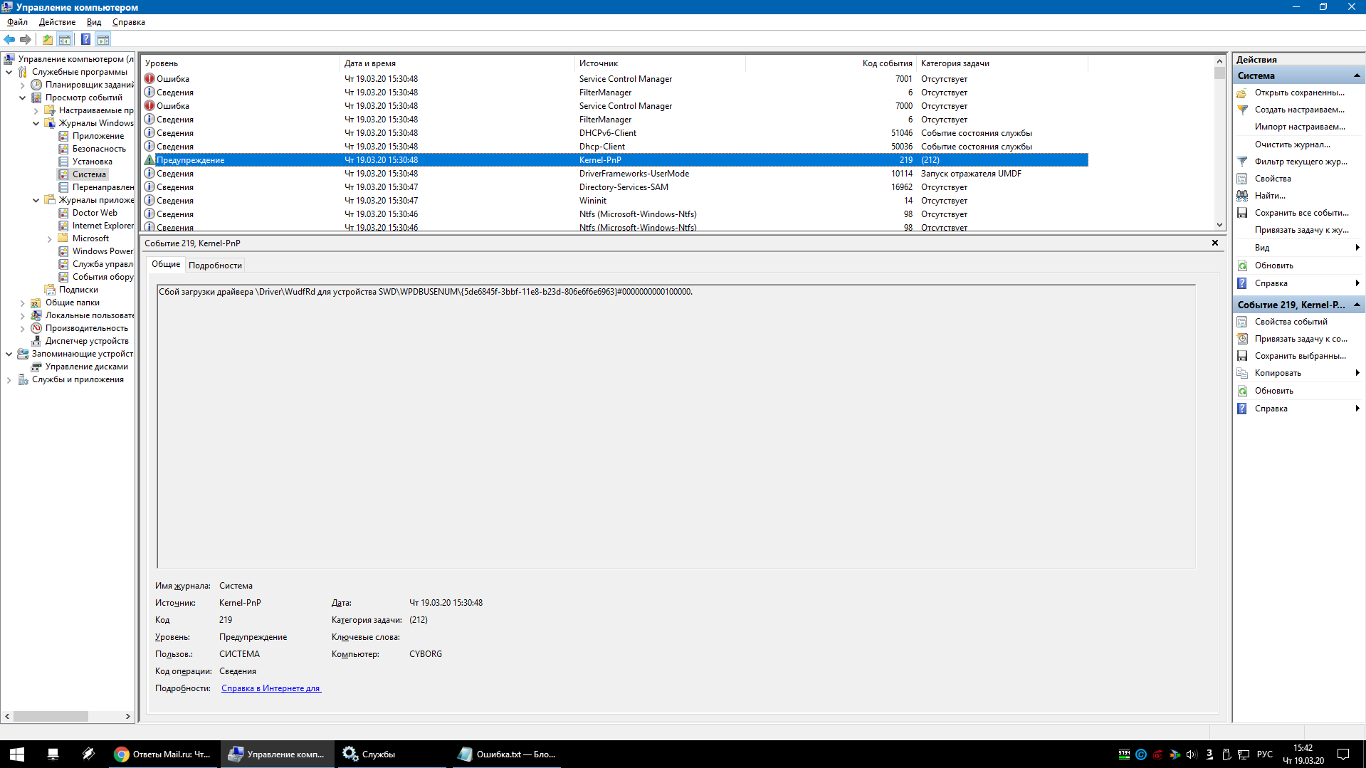Open Файл menu
The height and width of the screenshot is (768, 1366).
pos(17,22)
